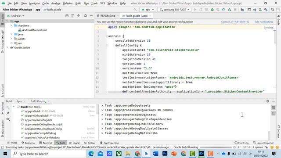Screen dimensions: 281x158
Task: Open the TODO tool window
Action: point(12,143)
